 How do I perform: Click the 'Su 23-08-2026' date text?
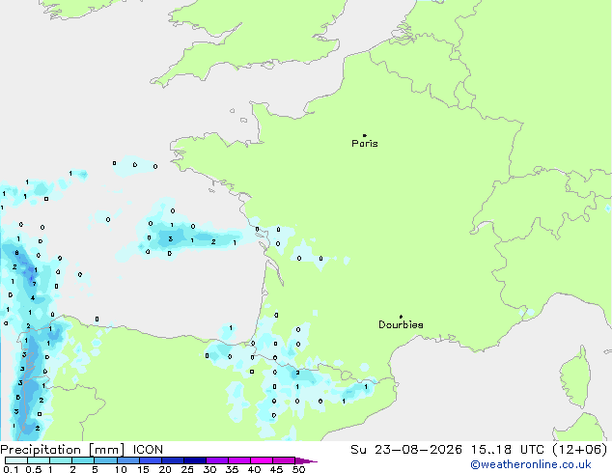pyautogui.click(x=406, y=450)
